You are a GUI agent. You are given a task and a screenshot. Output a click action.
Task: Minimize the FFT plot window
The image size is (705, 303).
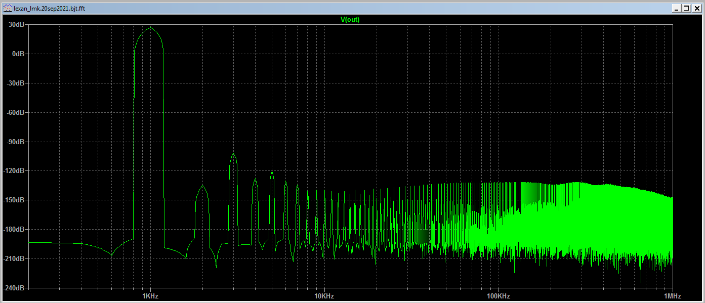677,8
